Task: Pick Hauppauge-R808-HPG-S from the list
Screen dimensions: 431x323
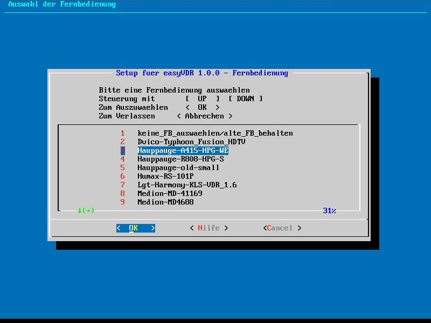Action: 180,159
